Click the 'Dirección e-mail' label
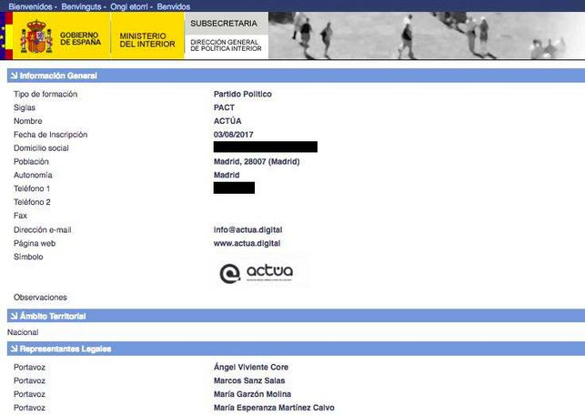The width and height of the screenshot is (585, 416). point(42,229)
